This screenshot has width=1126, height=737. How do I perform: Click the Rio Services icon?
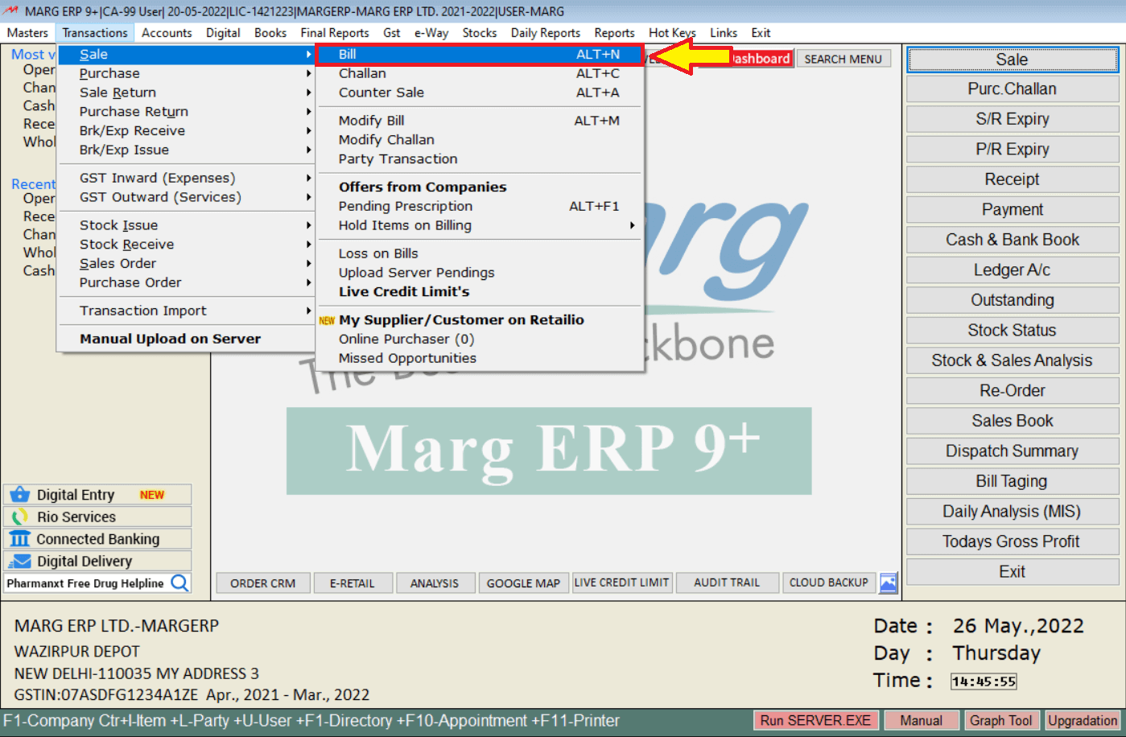point(20,517)
